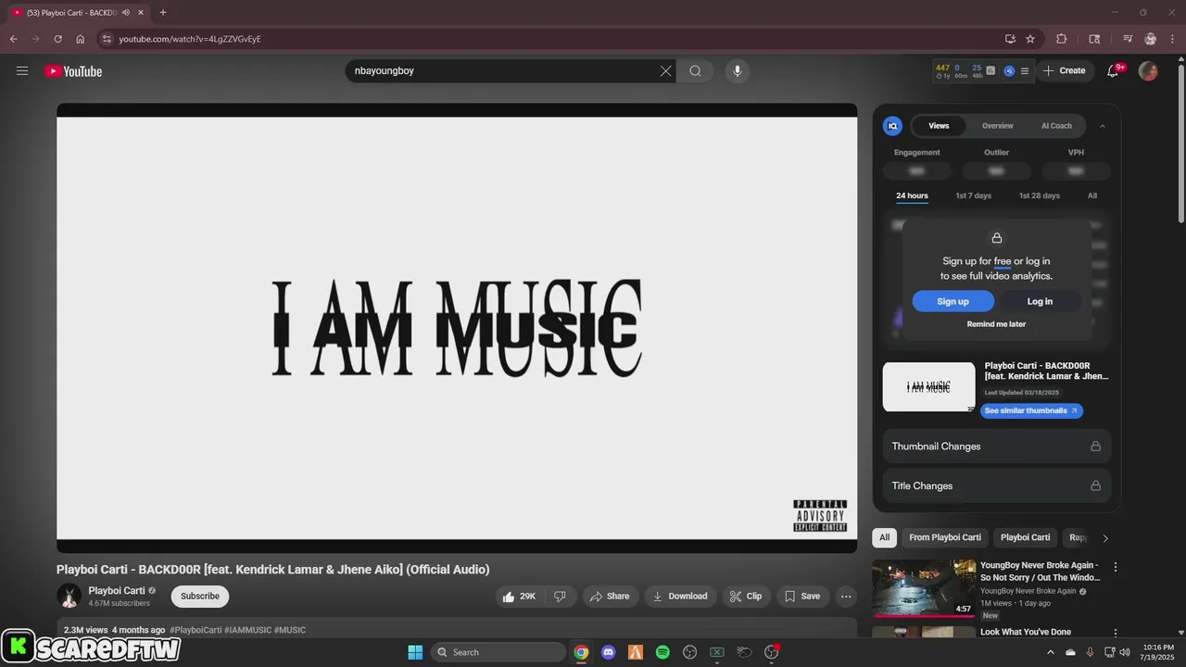The image size is (1186, 667).
Task: Dislike the video with thumbs down
Action: (560, 597)
